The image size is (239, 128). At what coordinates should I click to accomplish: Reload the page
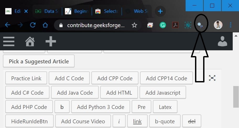(x=33, y=25)
